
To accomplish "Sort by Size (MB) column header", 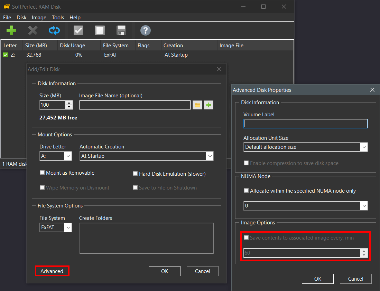I will [x=40, y=46].
